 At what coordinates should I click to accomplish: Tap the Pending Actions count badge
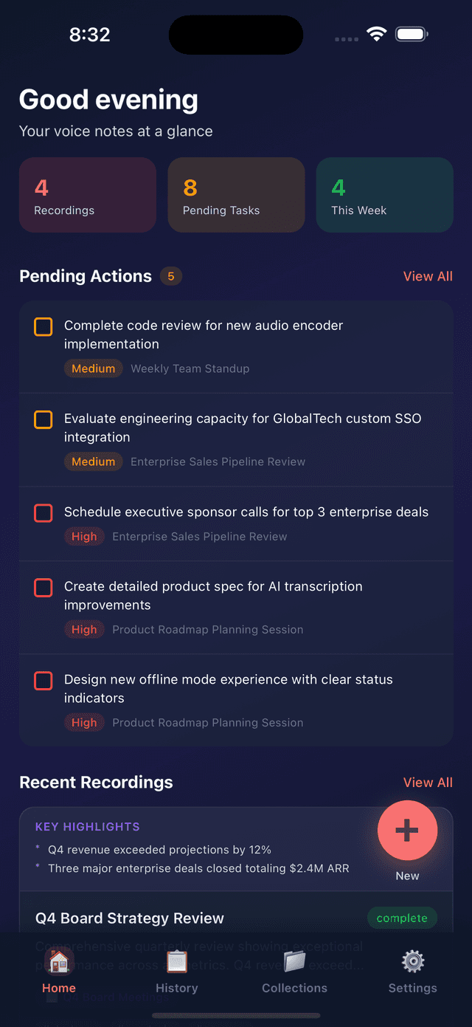171,276
